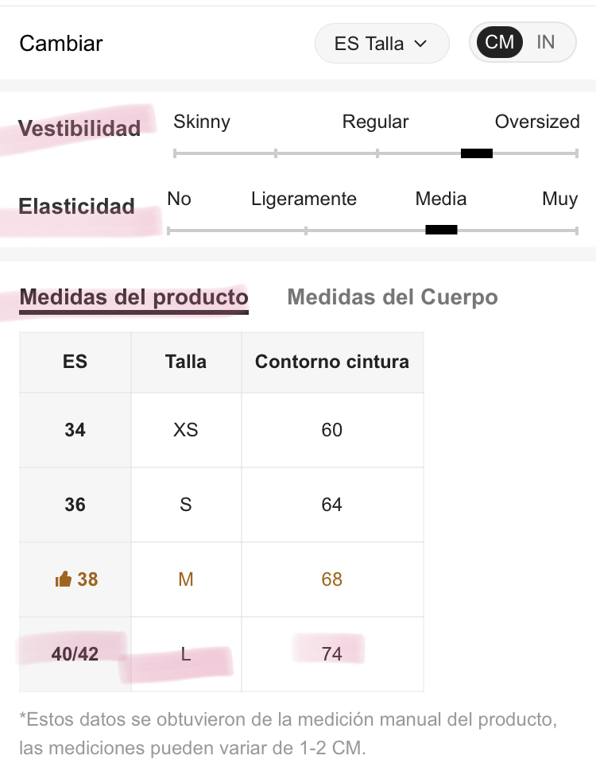Select the recommended size 38 row
The height and width of the screenshot is (771, 596).
221,579
